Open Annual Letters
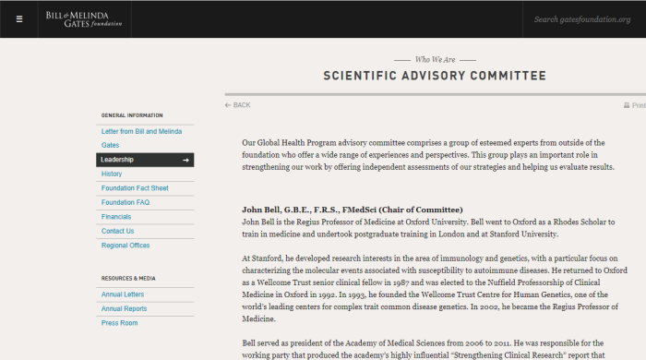 coord(123,294)
